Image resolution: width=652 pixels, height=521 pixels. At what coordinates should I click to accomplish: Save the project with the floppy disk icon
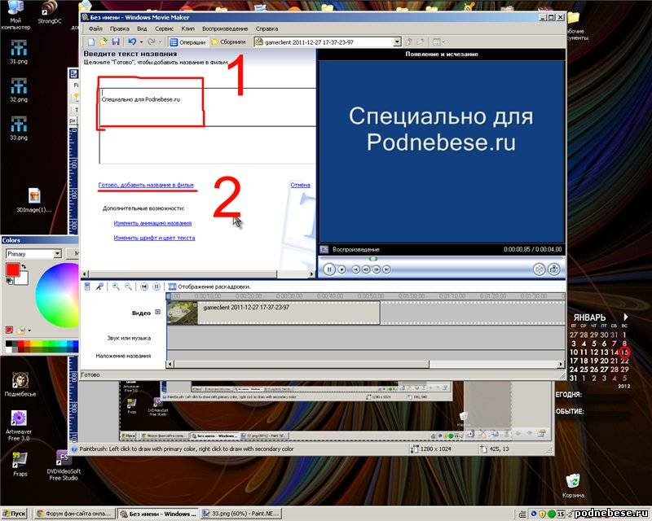(116, 42)
